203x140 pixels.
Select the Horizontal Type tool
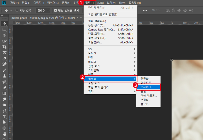4,117
